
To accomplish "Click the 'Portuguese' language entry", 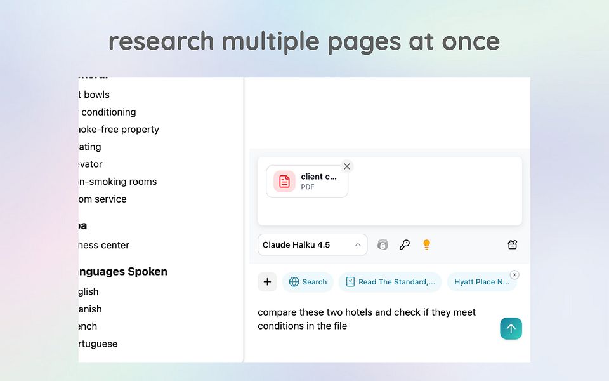I will 98,344.
